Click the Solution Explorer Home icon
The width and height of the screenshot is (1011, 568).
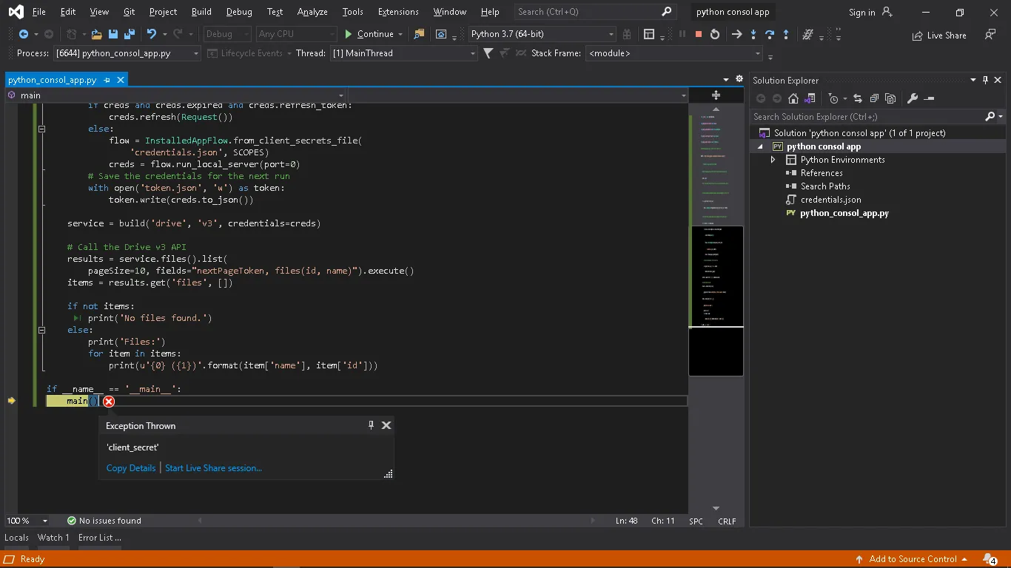click(x=793, y=98)
